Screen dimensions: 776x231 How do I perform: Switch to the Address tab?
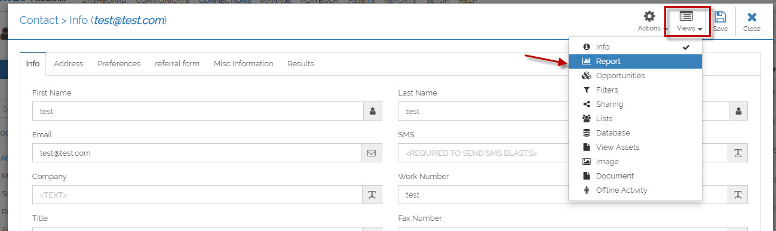[x=69, y=64]
